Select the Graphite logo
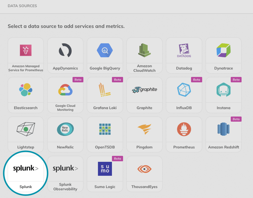The height and width of the screenshot is (198, 253). coord(144,90)
